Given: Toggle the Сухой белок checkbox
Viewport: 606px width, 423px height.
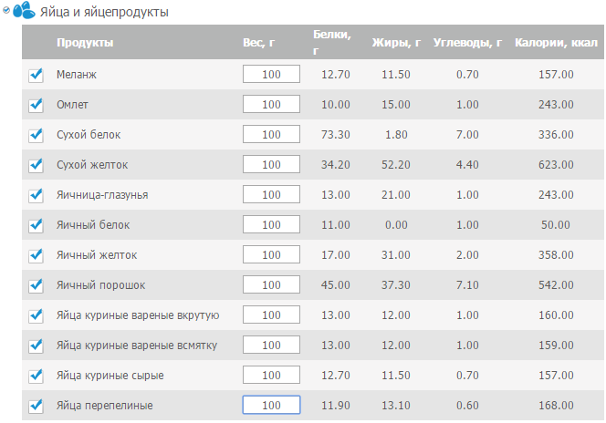Looking at the screenshot, I should (x=36, y=135).
